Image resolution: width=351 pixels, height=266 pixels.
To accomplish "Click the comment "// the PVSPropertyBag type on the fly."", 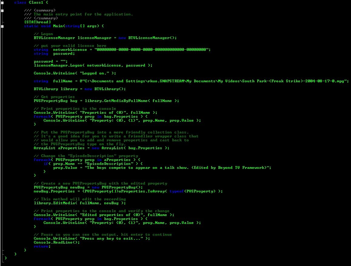I will [x=80, y=144].
